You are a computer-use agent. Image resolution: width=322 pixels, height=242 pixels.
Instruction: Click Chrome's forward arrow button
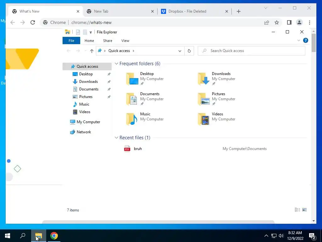tap(23, 22)
